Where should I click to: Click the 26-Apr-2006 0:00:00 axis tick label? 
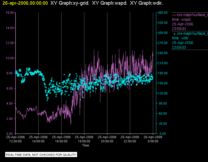(x=153, y=139)
